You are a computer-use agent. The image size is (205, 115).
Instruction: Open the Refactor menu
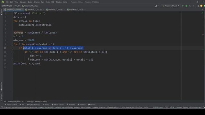(37, 2)
